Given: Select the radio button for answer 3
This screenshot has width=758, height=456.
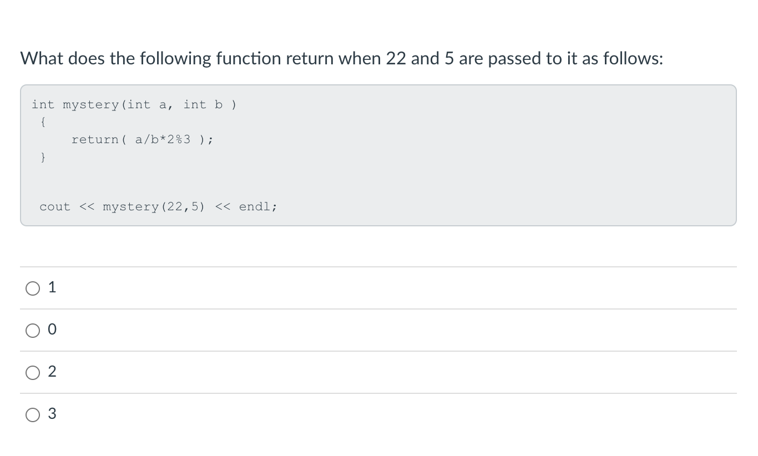Looking at the screenshot, I should [x=33, y=414].
